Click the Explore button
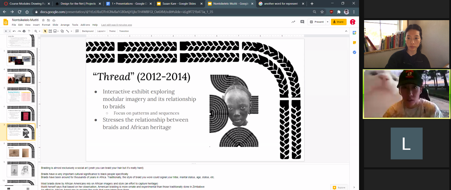 (339, 188)
